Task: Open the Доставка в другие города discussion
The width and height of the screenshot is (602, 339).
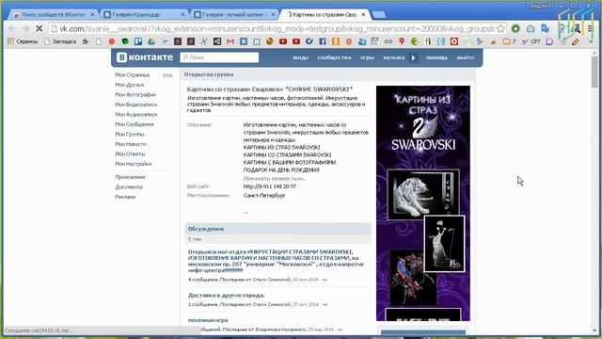Action: click(226, 295)
